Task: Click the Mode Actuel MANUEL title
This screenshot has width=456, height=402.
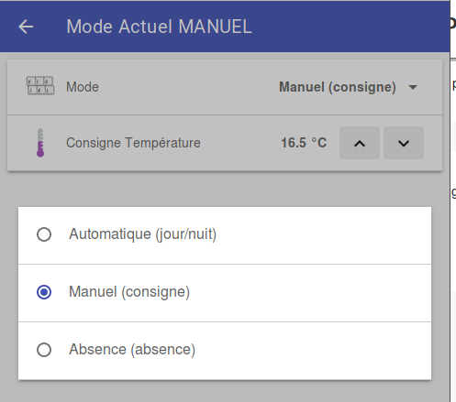Action: pos(159,27)
